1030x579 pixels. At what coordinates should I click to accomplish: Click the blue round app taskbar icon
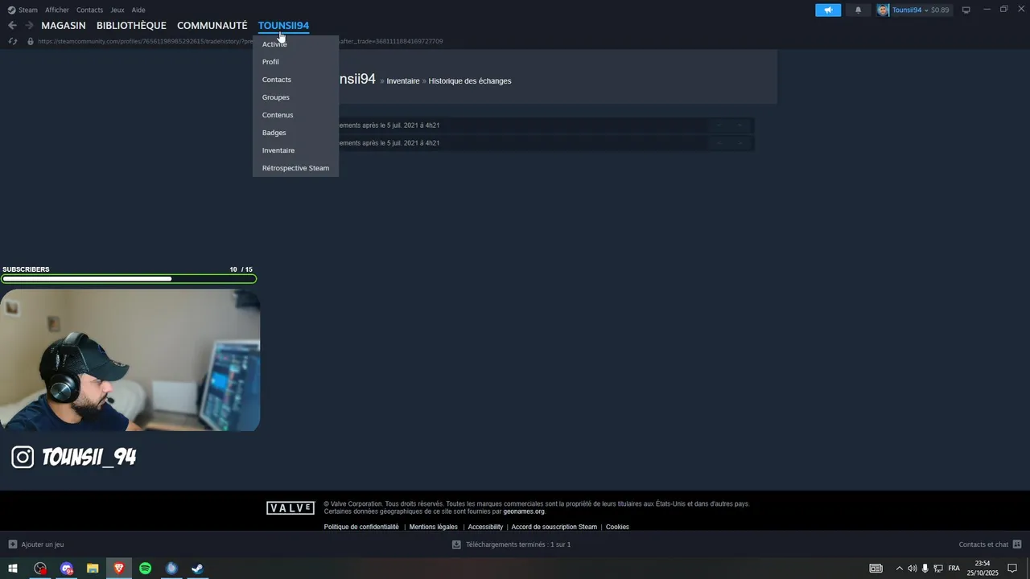[x=171, y=569]
